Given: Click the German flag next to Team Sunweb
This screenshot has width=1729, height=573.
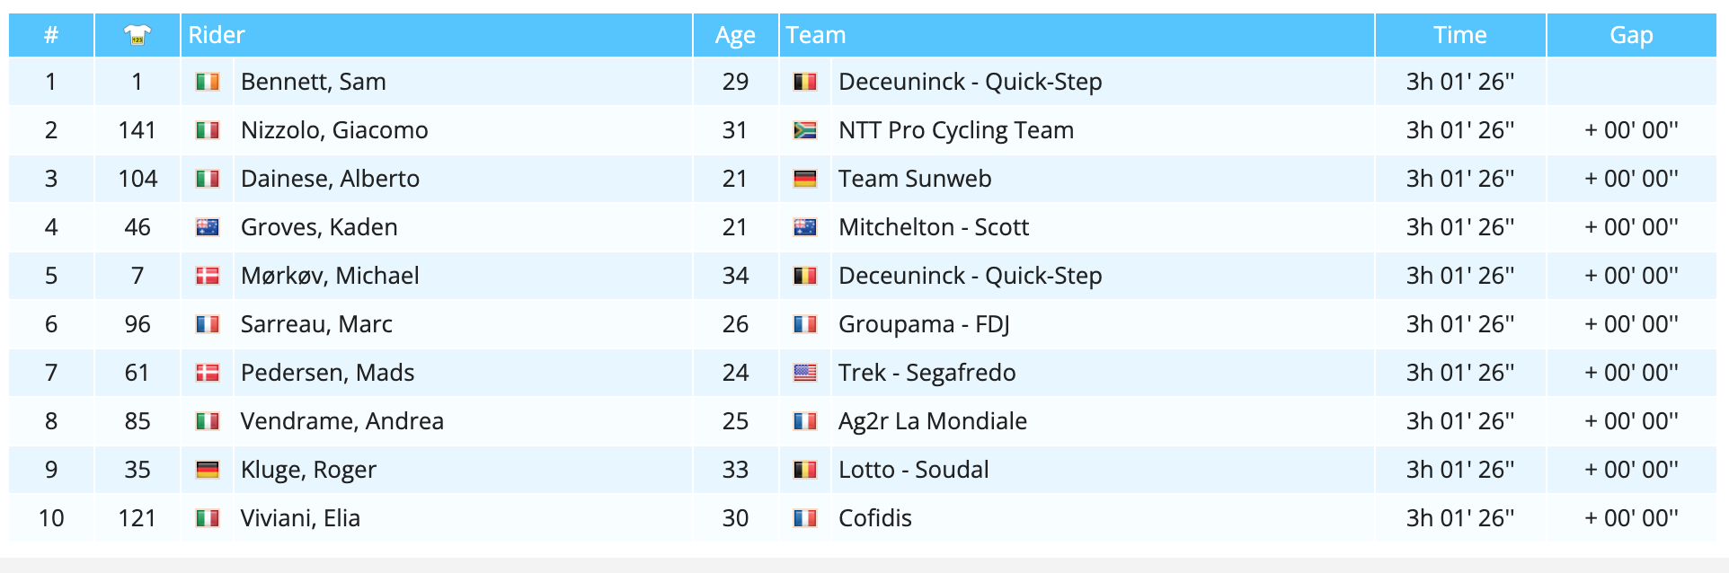Looking at the screenshot, I should 804,179.
